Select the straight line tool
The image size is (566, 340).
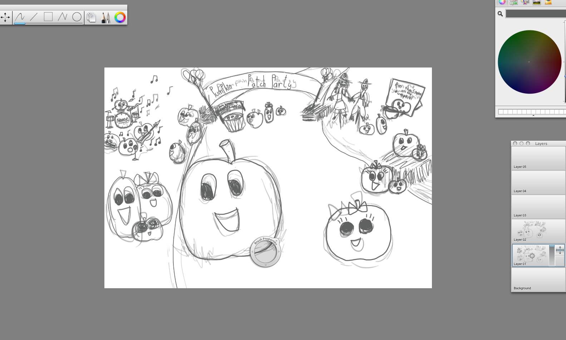click(x=34, y=17)
